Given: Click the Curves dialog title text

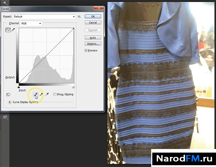Looking at the screenshot, I should click(5, 9).
